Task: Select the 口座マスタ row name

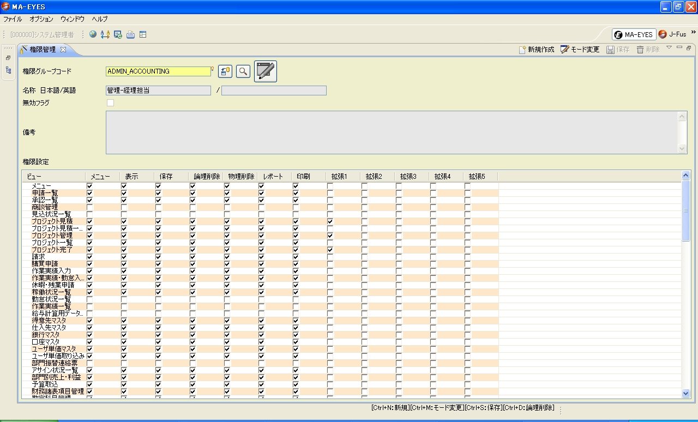Action: pos(46,342)
